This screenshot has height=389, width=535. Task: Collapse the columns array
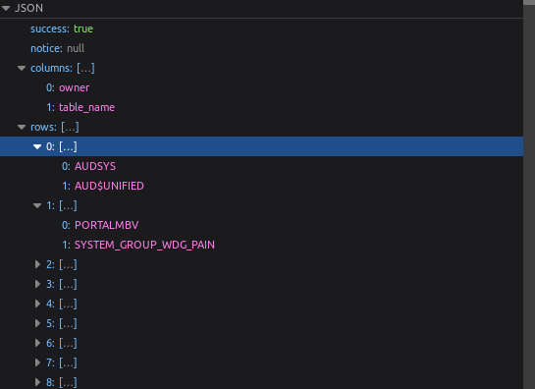(x=22, y=69)
